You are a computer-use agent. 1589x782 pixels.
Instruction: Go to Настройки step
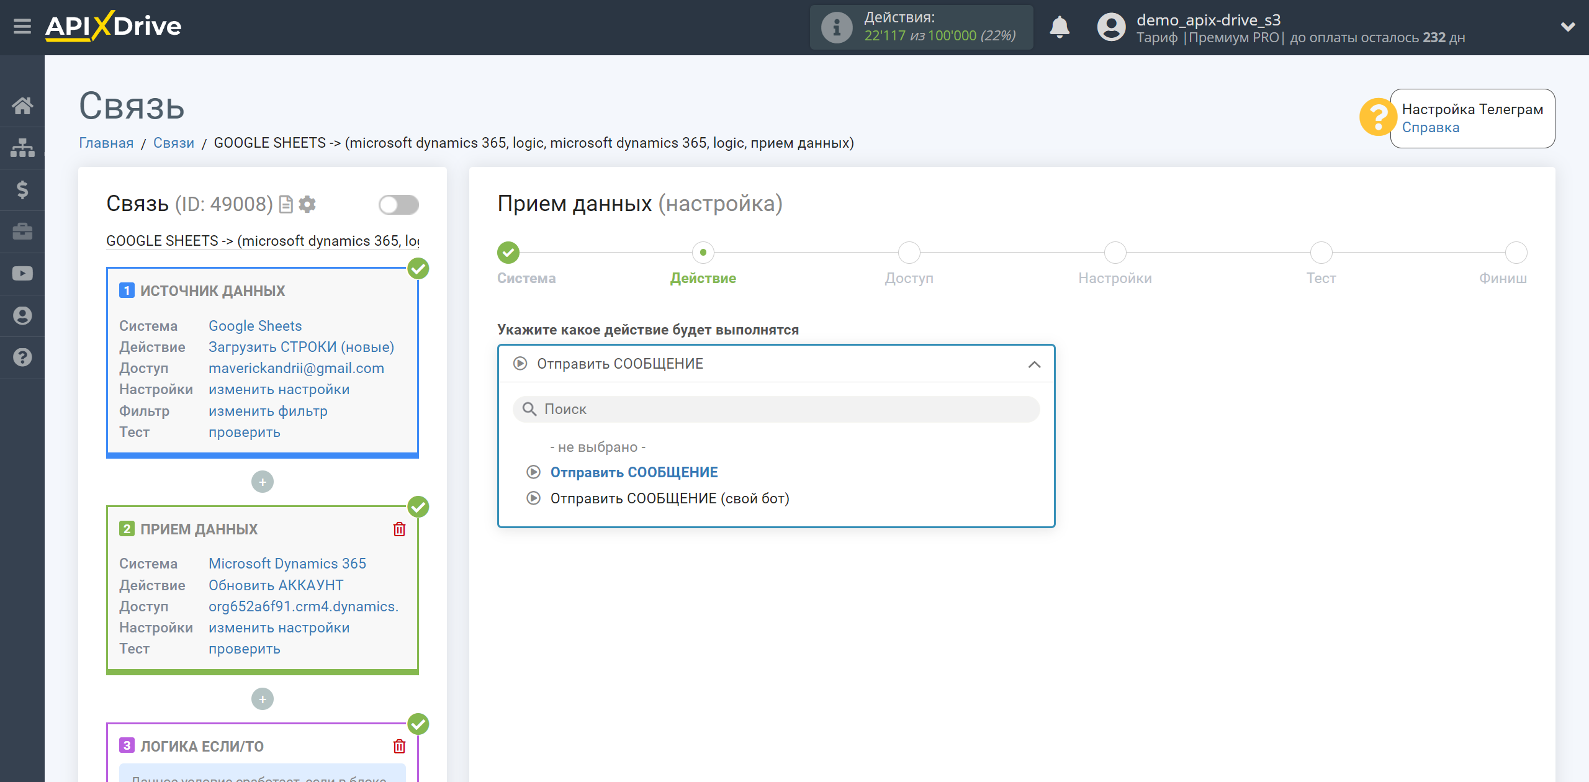point(1115,253)
